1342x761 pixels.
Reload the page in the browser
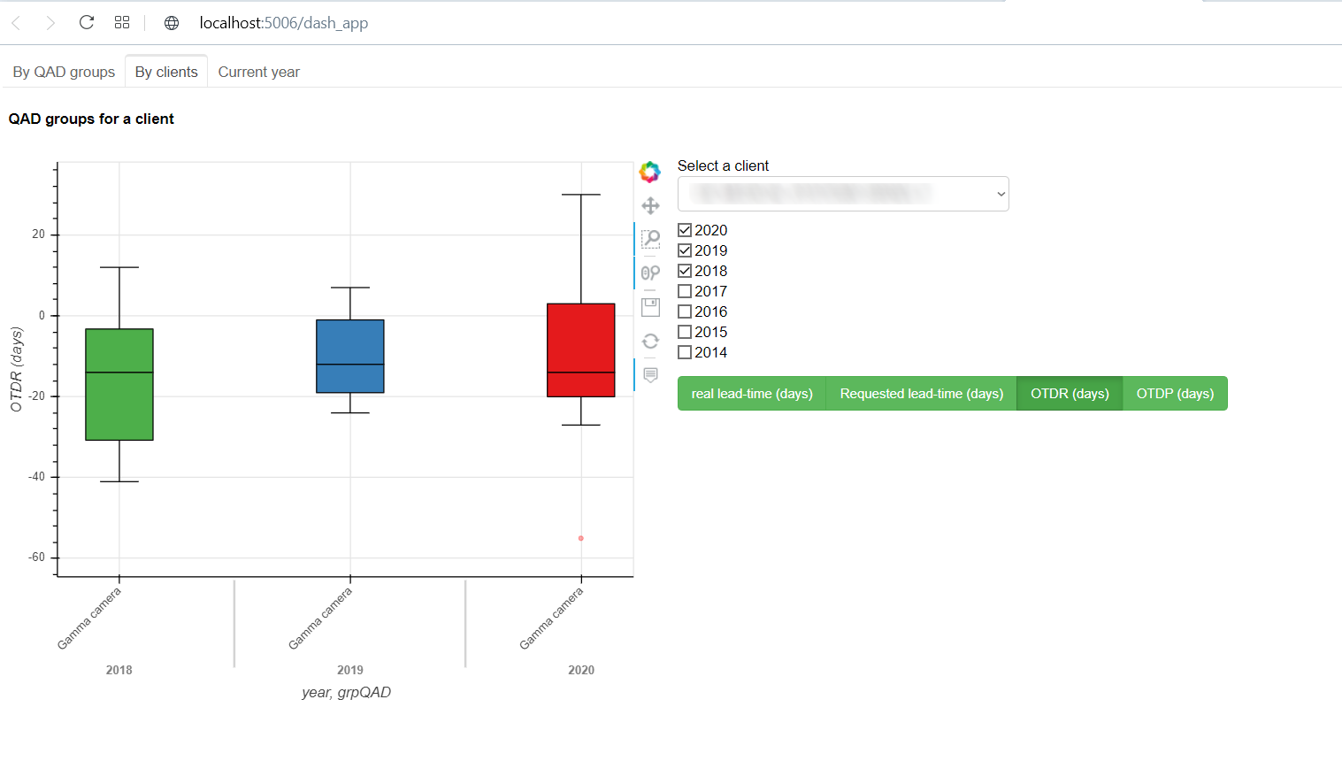coord(87,23)
